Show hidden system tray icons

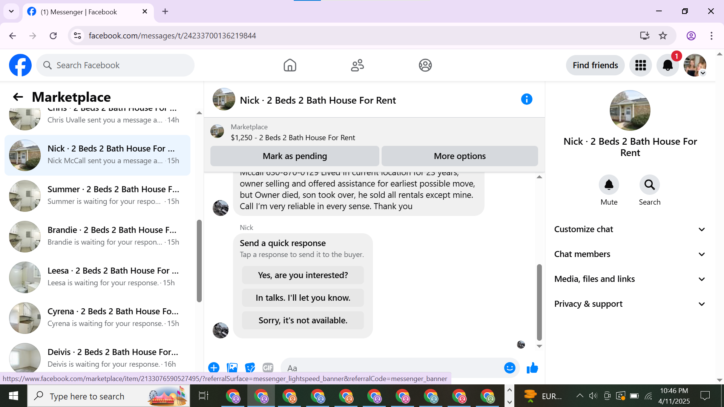pyautogui.click(x=580, y=396)
